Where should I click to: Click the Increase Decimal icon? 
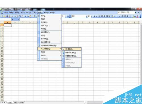[x=120, y=16]
